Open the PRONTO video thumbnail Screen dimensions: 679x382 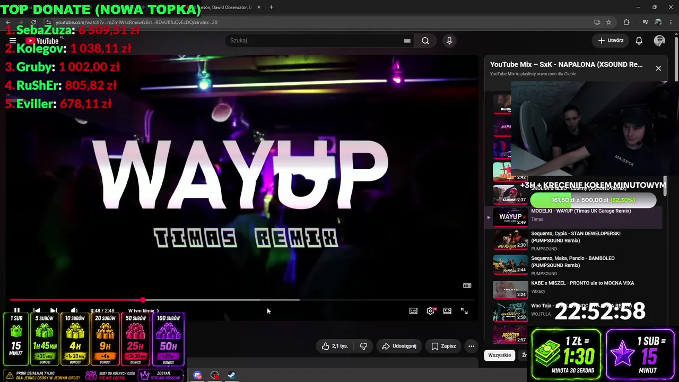click(510, 290)
